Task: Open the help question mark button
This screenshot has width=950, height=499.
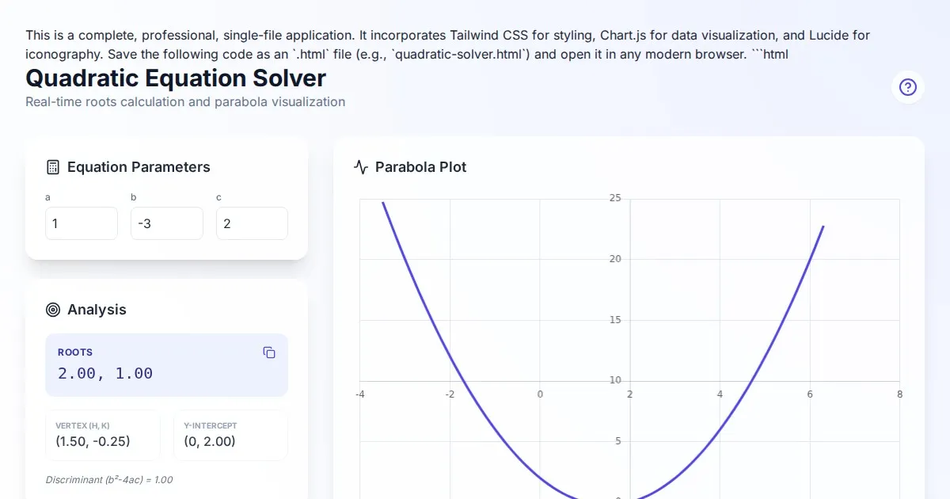Action: coord(908,87)
